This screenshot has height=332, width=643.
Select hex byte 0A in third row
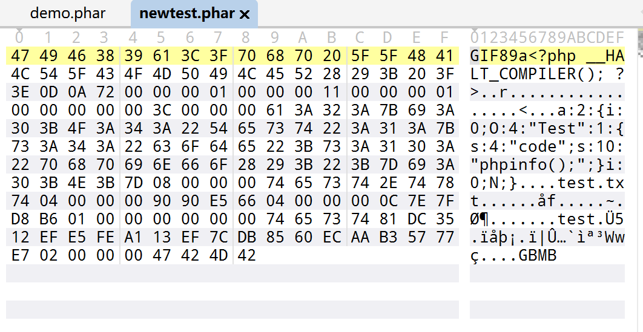[x=77, y=93]
